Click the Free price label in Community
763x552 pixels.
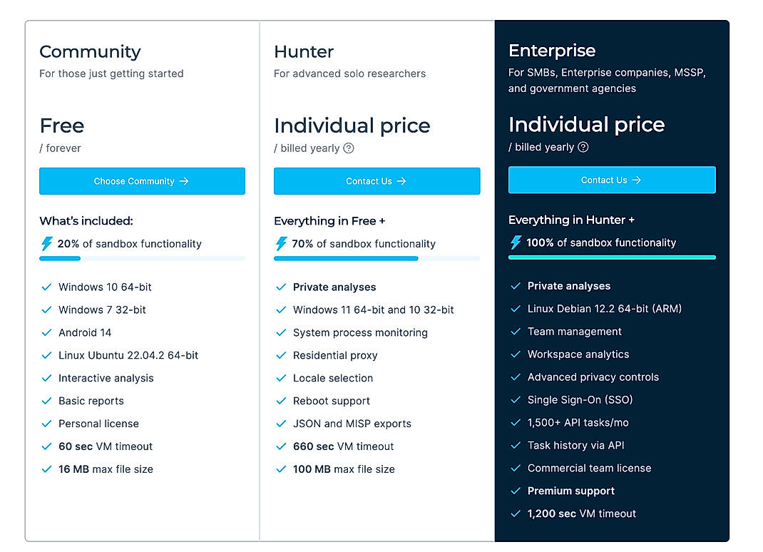[x=61, y=126]
